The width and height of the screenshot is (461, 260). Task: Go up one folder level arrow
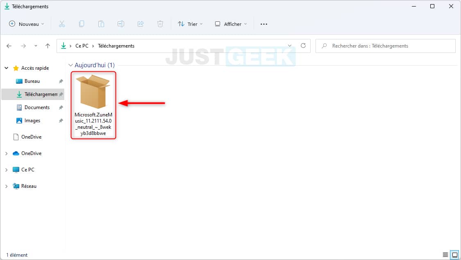click(x=48, y=46)
